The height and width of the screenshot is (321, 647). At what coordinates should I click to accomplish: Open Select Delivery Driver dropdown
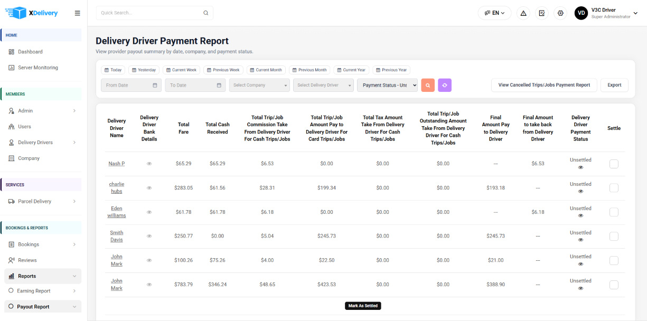pyautogui.click(x=324, y=85)
